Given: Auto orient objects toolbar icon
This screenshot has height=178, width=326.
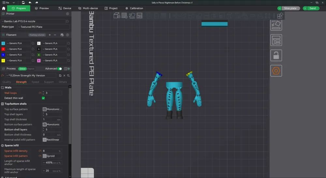Looking at the screenshot, I should point(132,16).
